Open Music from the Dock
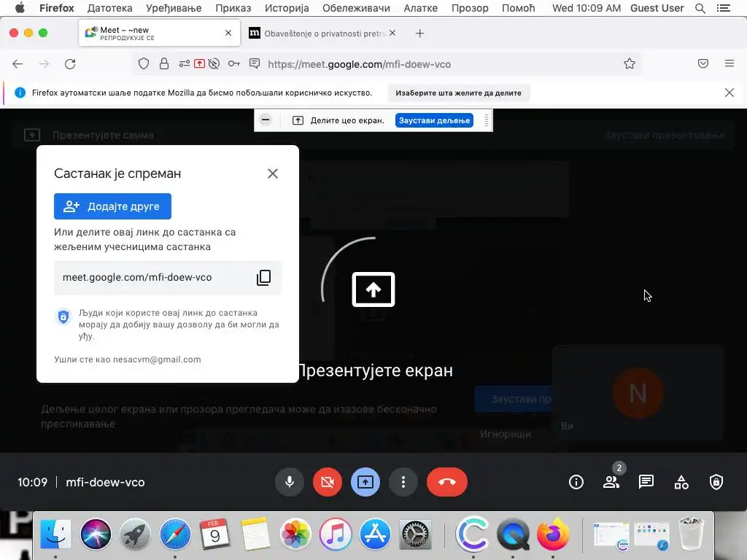 [x=336, y=533]
